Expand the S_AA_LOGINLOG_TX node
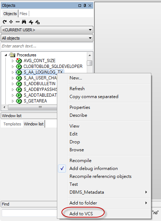This screenshot has width=161, height=221. (x=13, y=73)
